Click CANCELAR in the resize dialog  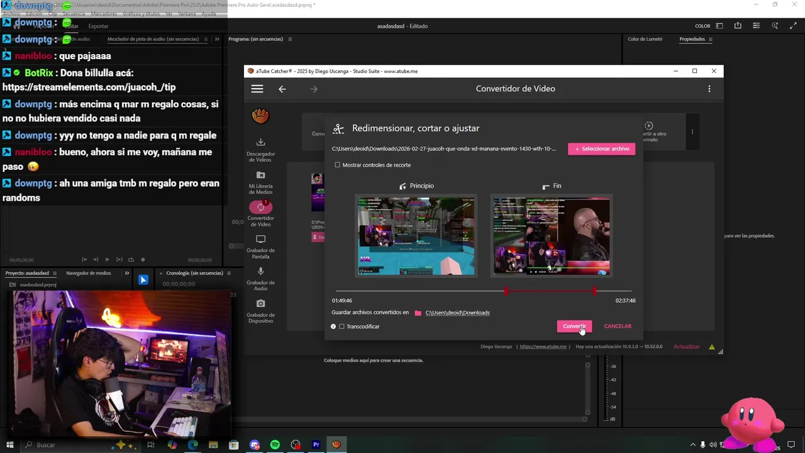[x=618, y=327]
